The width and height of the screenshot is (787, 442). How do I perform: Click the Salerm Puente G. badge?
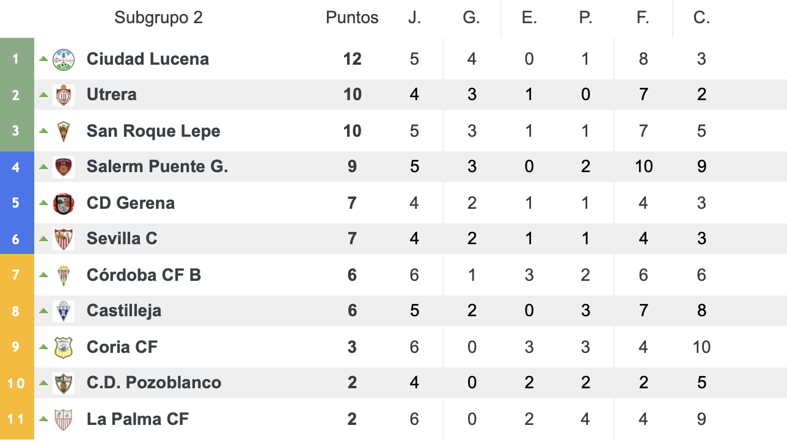pos(64,167)
